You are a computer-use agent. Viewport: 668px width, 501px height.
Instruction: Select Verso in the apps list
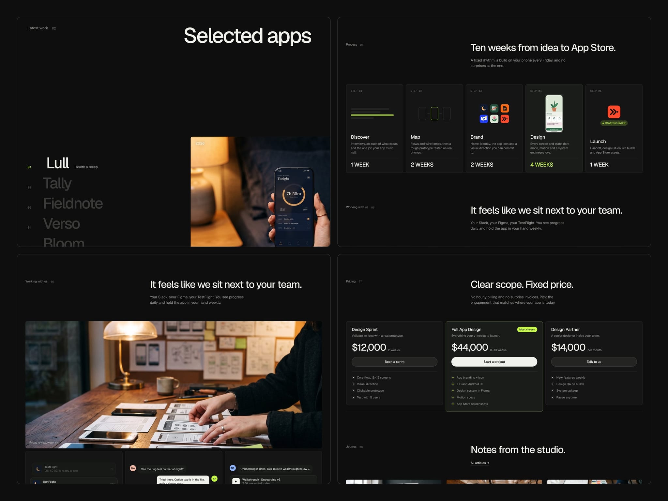[x=62, y=224]
